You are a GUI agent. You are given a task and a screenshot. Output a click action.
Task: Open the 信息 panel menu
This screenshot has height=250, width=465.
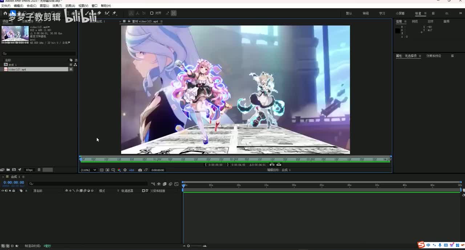click(x=405, y=21)
